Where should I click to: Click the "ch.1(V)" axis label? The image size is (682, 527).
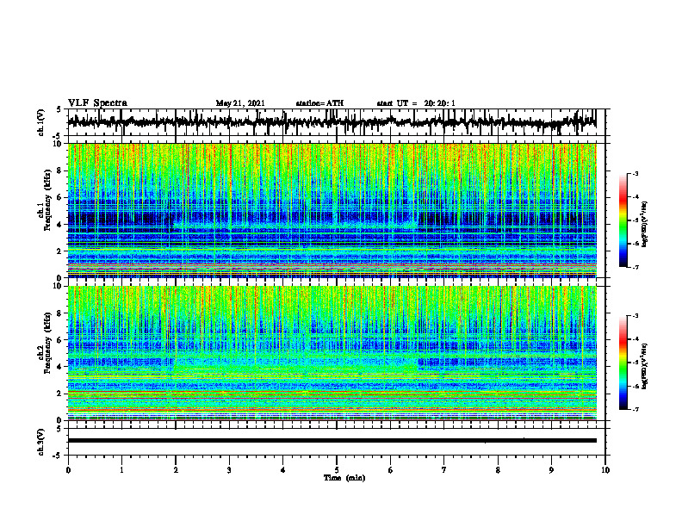[41, 122]
